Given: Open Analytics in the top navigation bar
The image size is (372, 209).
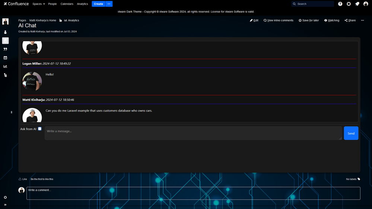Looking at the screenshot, I should tap(82, 4).
